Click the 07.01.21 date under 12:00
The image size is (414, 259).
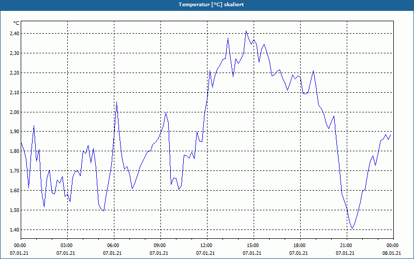(205, 253)
